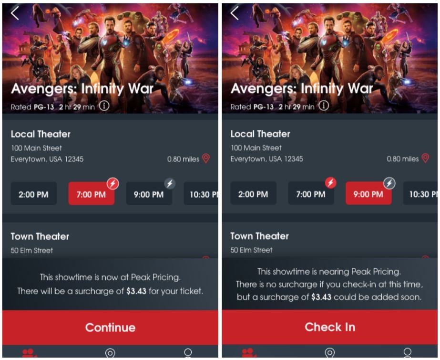Tap back arrow on left phone screen
The image size is (440, 360).
coord(15,13)
